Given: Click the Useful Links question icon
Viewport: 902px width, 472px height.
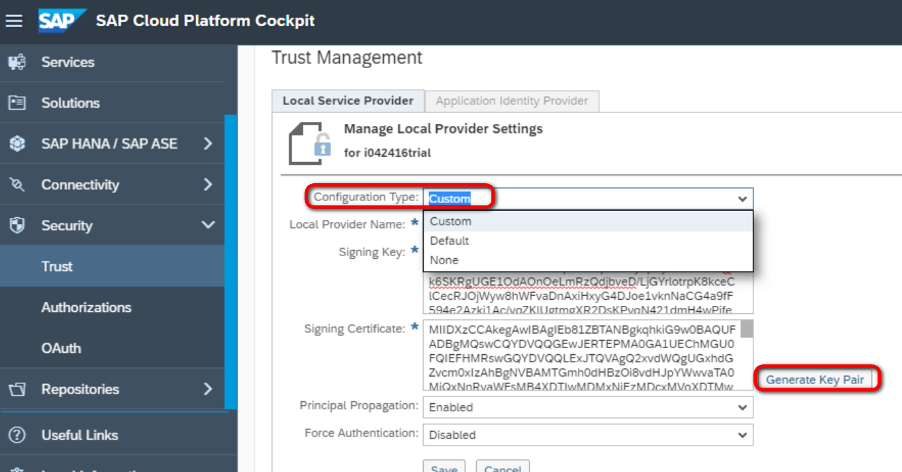Looking at the screenshot, I should (x=17, y=435).
